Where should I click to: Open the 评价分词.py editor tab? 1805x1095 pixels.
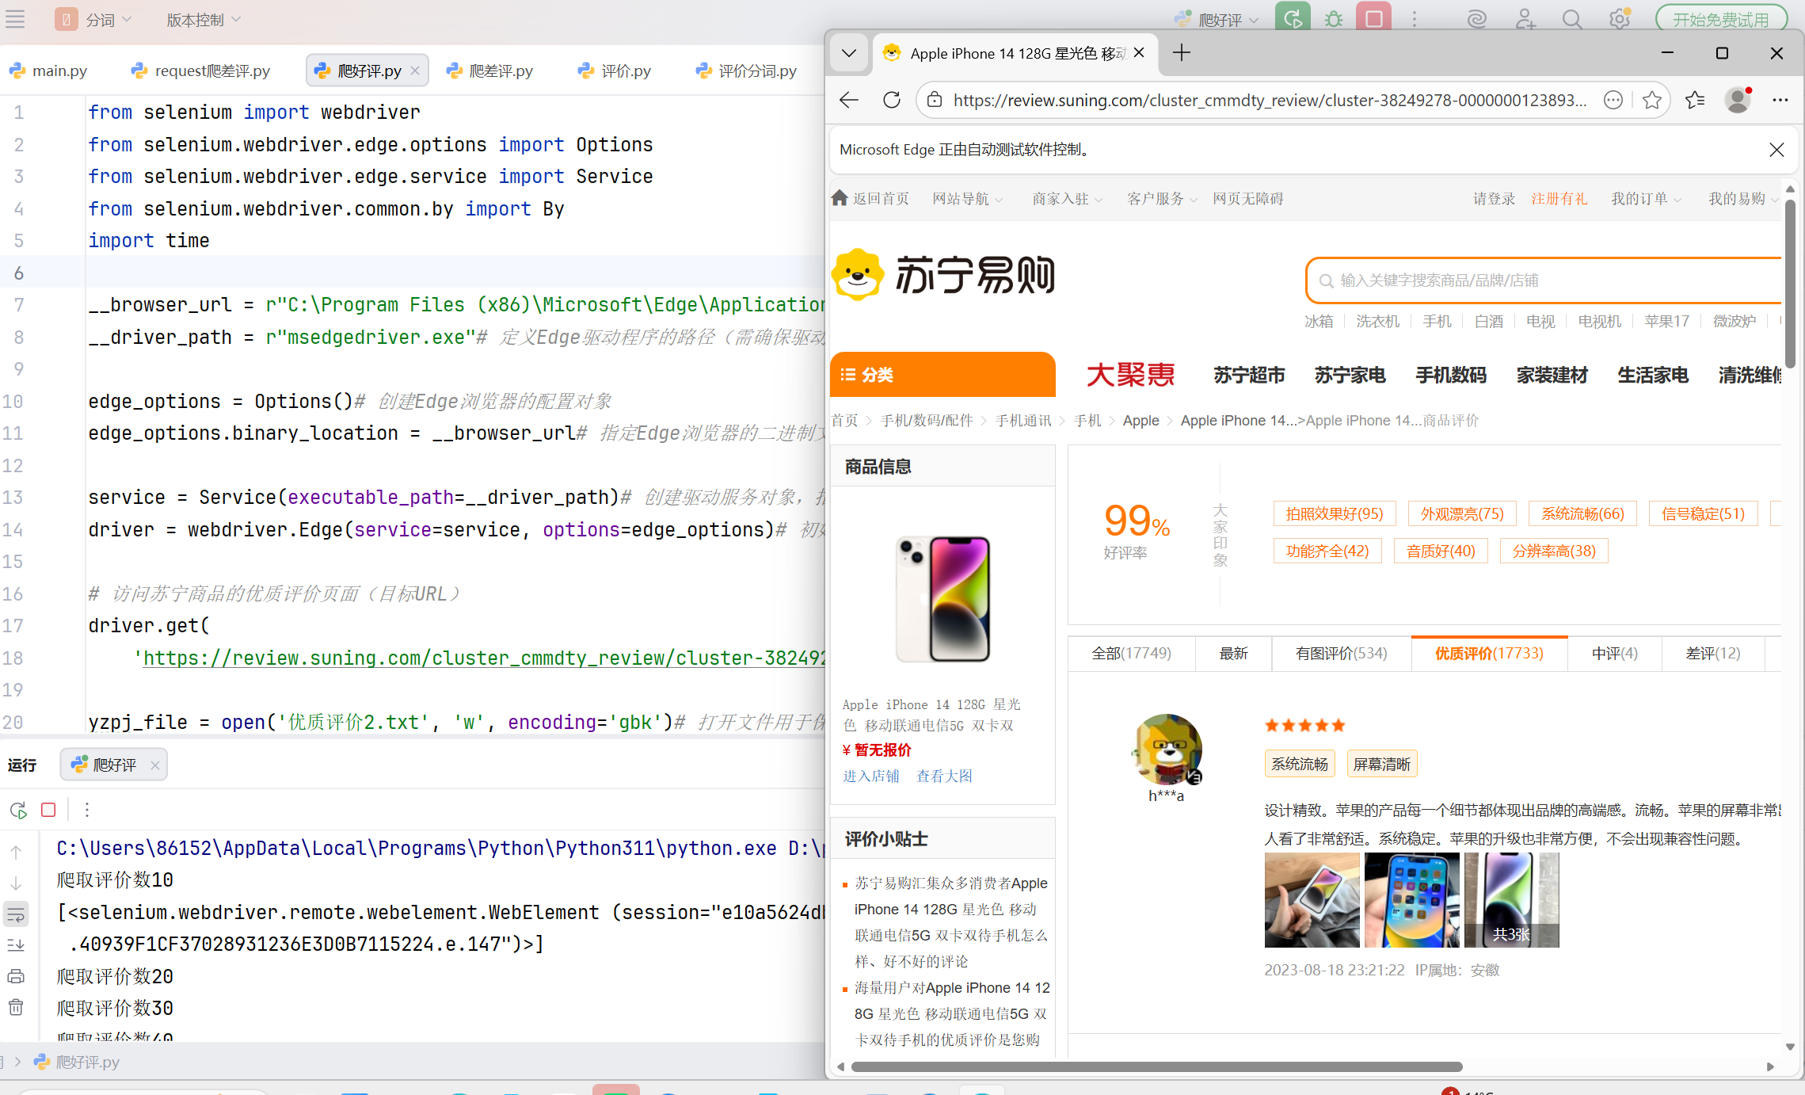pyautogui.click(x=747, y=71)
